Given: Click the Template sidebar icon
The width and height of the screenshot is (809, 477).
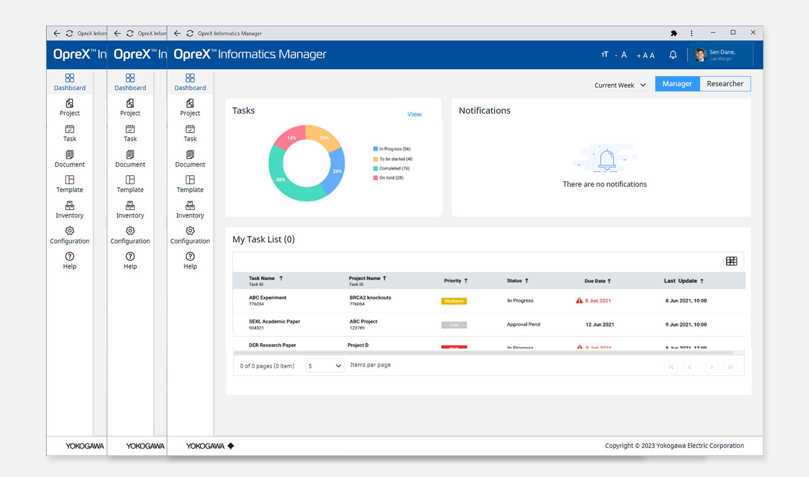Looking at the screenshot, I should [190, 184].
